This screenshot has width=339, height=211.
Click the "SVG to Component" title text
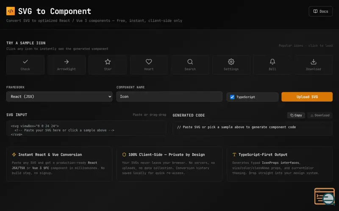click(x=55, y=11)
